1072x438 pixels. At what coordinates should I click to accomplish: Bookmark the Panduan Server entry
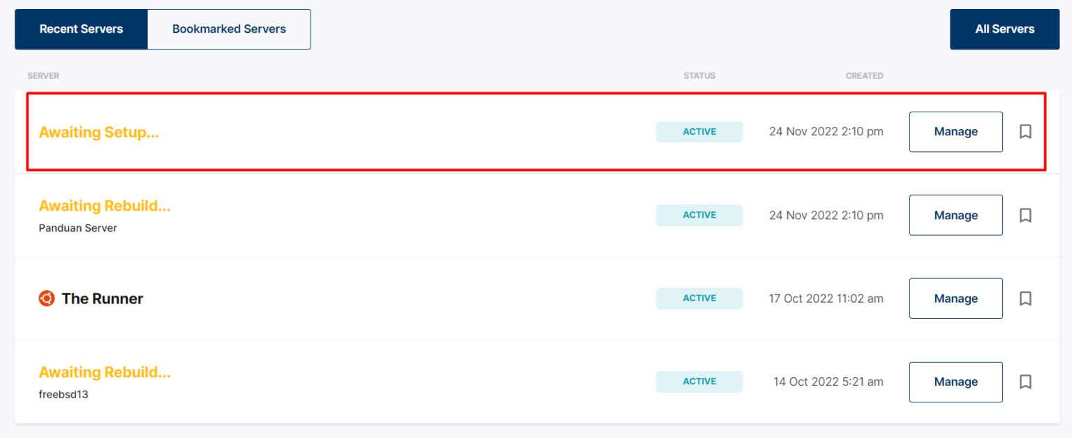(1025, 216)
